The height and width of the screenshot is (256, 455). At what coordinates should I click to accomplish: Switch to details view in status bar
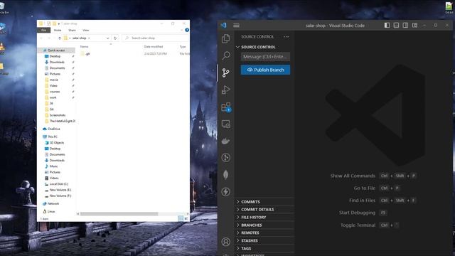(181, 218)
